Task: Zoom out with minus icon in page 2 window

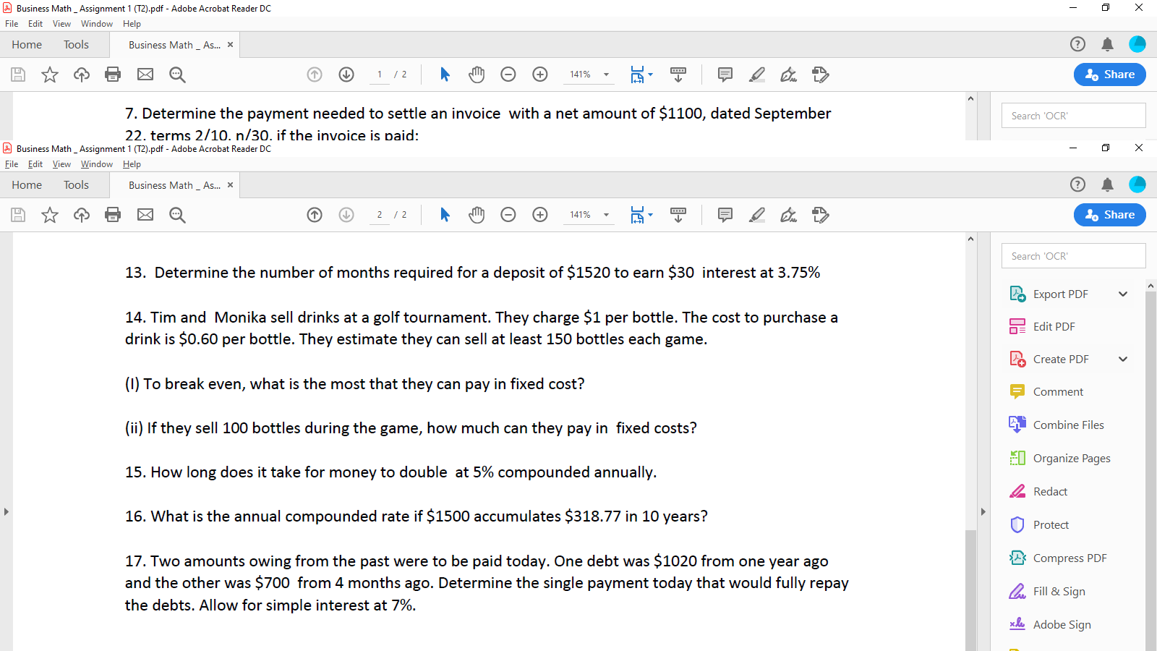Action: click(508, 215)
